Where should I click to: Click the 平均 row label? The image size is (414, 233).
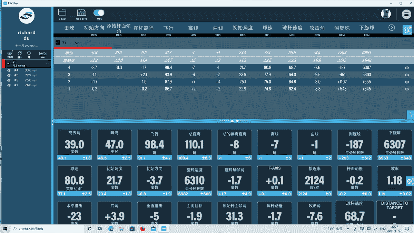click(x=69, y=53)
